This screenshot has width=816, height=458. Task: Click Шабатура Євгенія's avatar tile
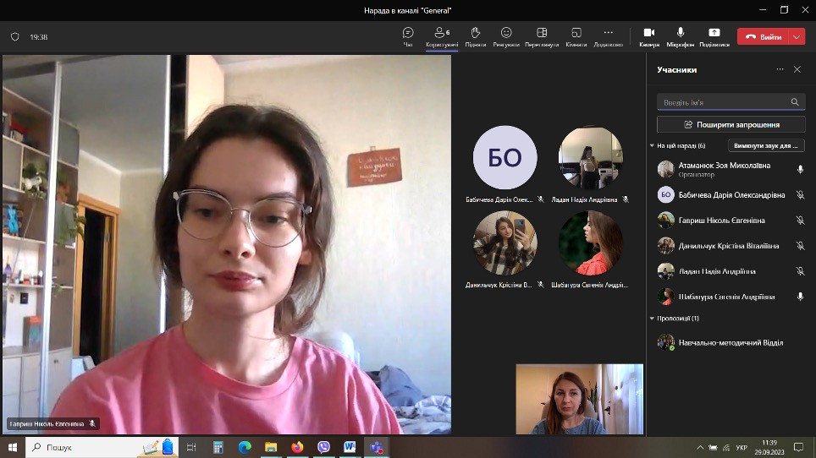[590, 243]
